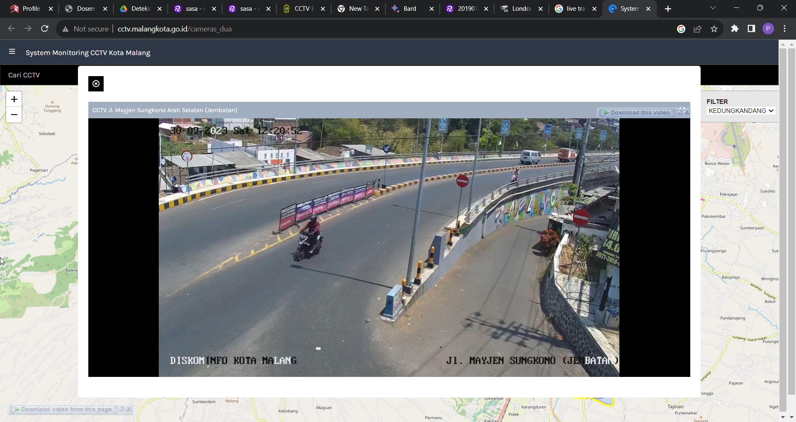Focus the address bar URL
This screenshot has width=796, height=422.
(175, 29)
